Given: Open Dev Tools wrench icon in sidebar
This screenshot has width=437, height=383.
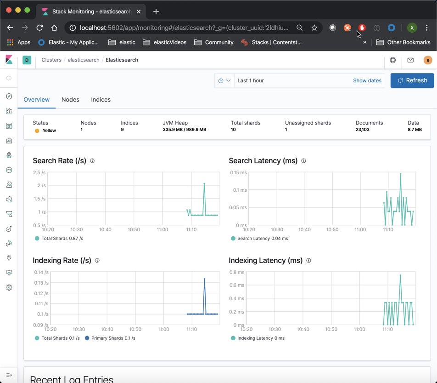Looking at the screenshot, I should [9, 258].
